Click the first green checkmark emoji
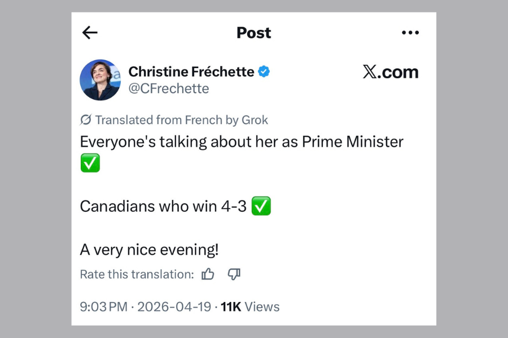This screenshot has height=338, width=508. (x=90, y=163)
